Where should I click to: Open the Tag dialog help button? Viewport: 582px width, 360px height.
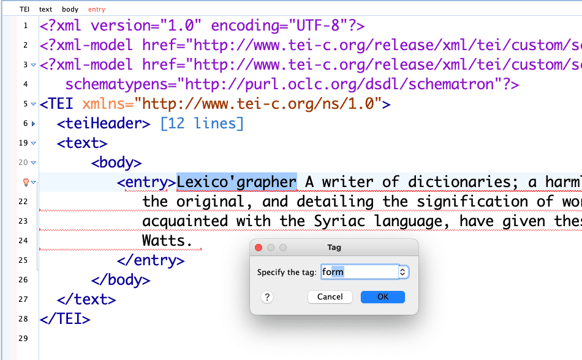[x=266, y=297]
